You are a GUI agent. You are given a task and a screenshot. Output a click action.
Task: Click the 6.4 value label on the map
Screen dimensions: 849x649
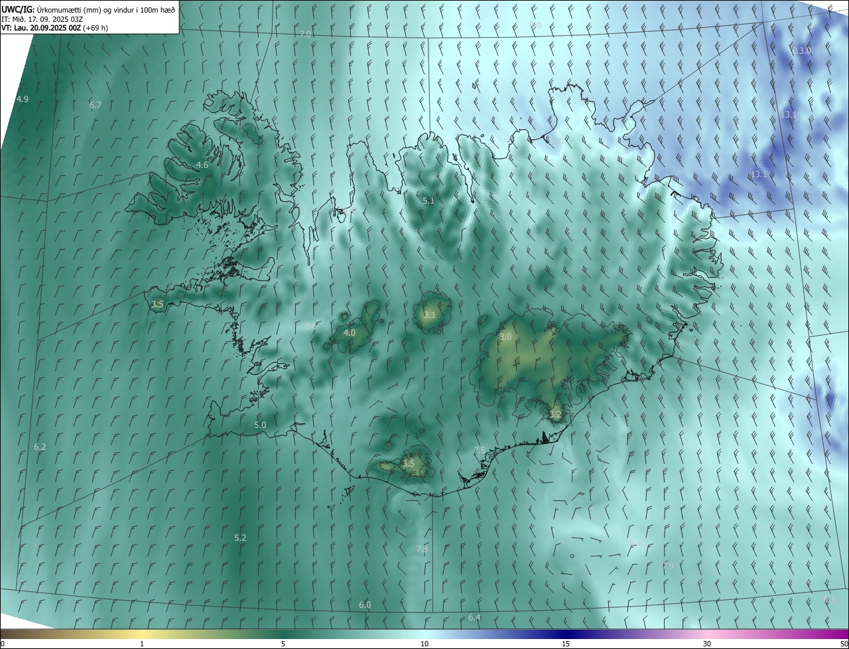[x=474, y=617]
